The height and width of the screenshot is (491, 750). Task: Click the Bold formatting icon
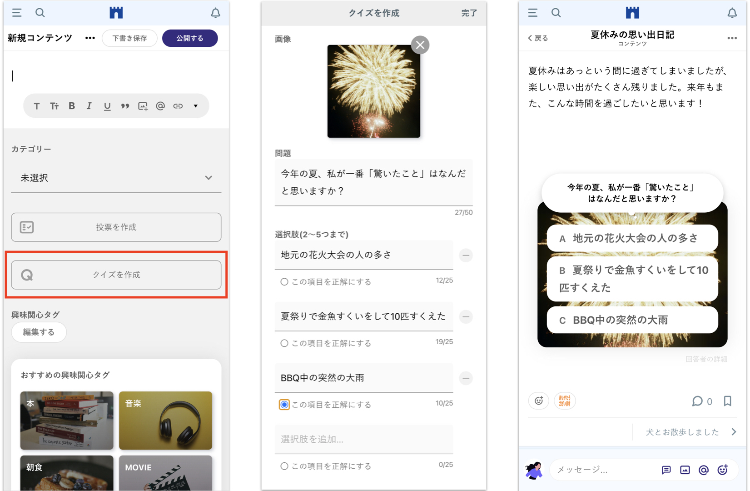(72, 106)
